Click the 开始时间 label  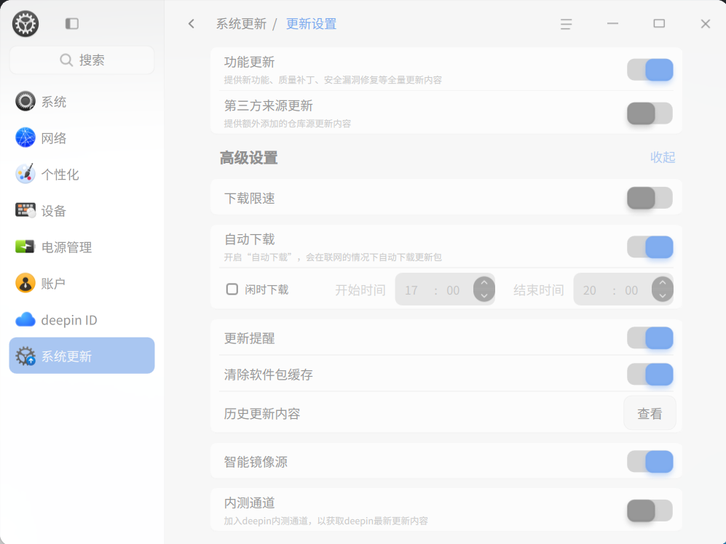(360, 290)
